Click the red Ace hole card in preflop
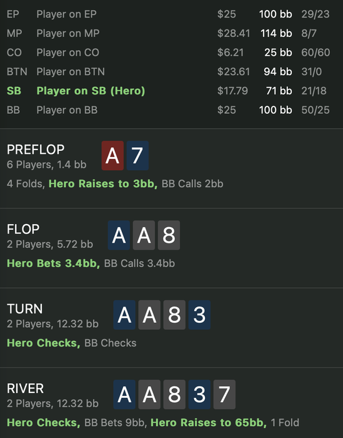This screenshot has height=438, width=343. (x=112, y=156)
